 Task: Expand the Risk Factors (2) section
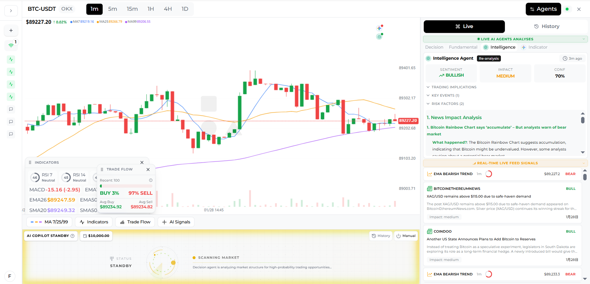(x=445, y=104)
